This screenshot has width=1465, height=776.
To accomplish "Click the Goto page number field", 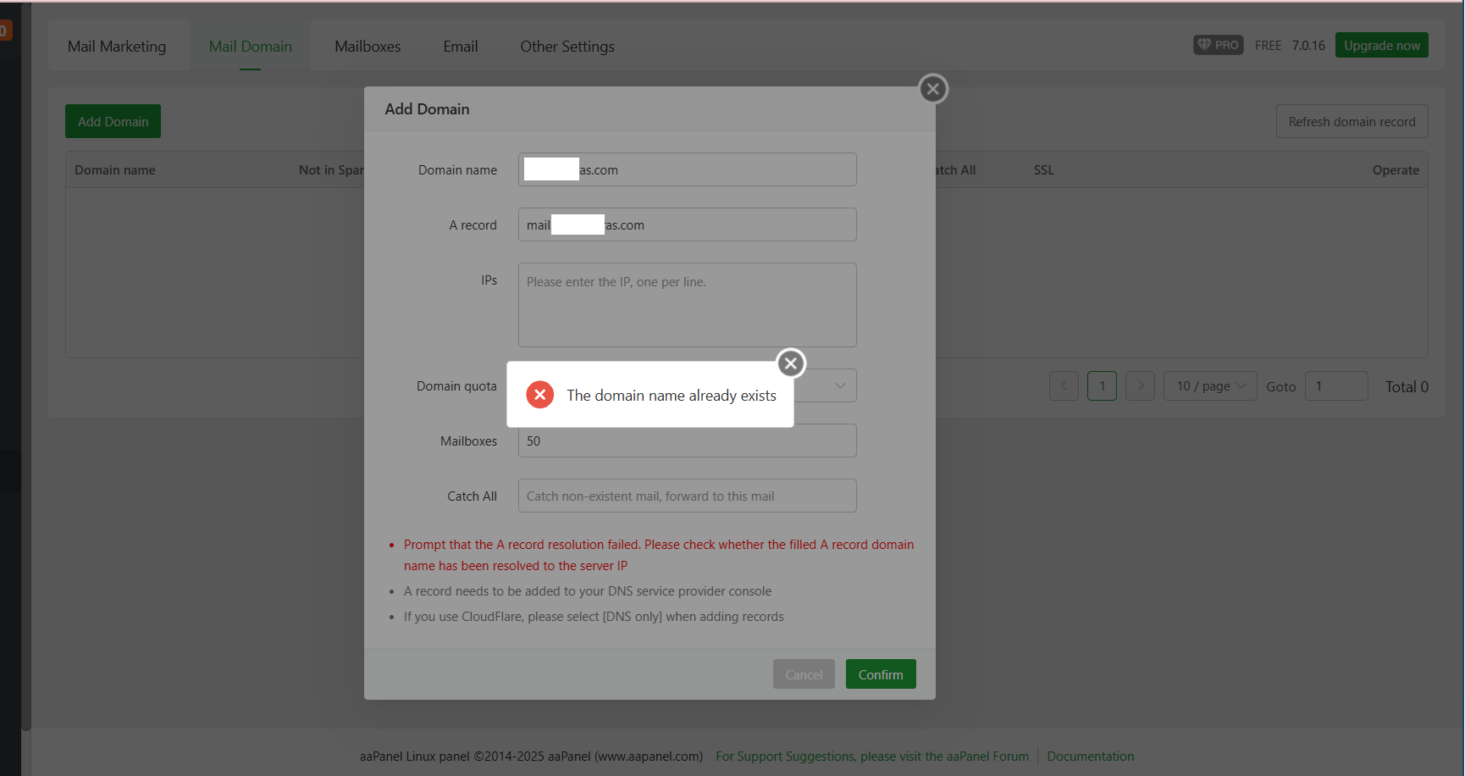I will [1336, 386].
